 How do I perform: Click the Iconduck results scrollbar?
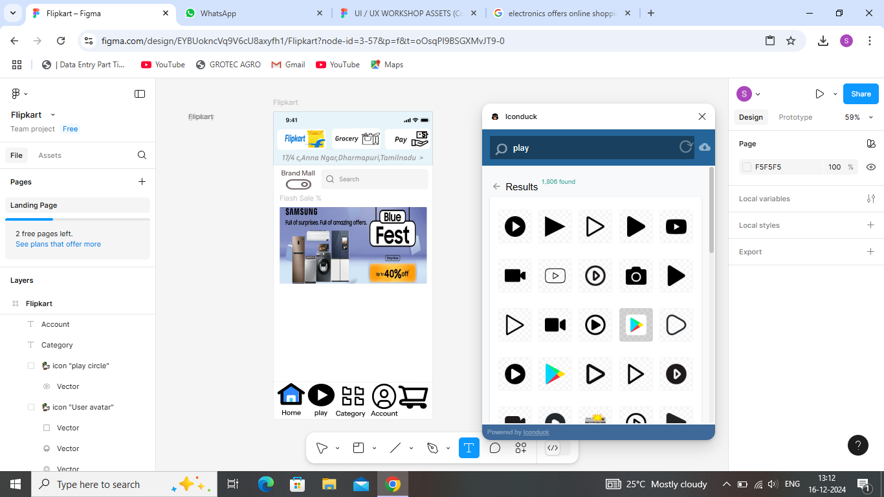712,210
